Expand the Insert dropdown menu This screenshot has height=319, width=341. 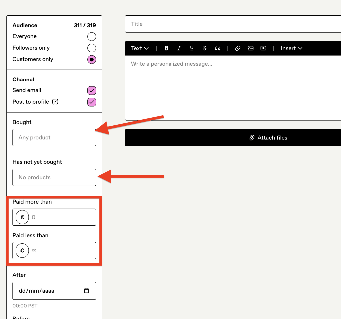[x=291, y=48]
